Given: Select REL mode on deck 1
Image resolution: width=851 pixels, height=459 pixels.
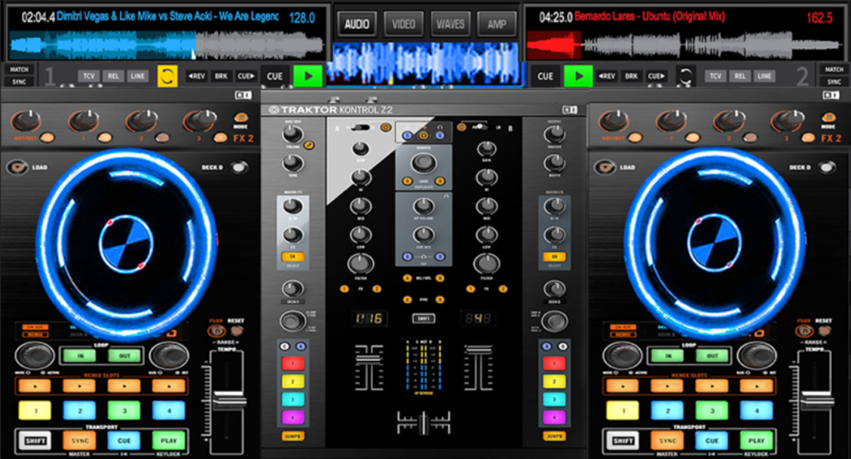Looking at the screenshot, I should click(x=113, y=76).
